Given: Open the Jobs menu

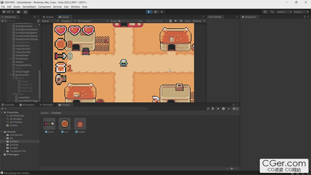Looking at the screenshot, I should [x=66, y=7].
